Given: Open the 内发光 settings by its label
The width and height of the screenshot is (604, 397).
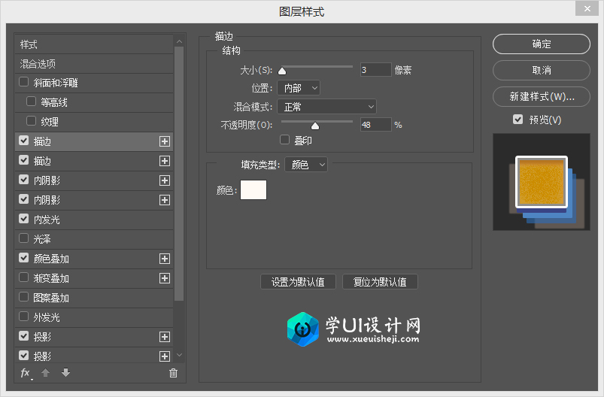Looking at the screenshot, I should tap(47, 220).
